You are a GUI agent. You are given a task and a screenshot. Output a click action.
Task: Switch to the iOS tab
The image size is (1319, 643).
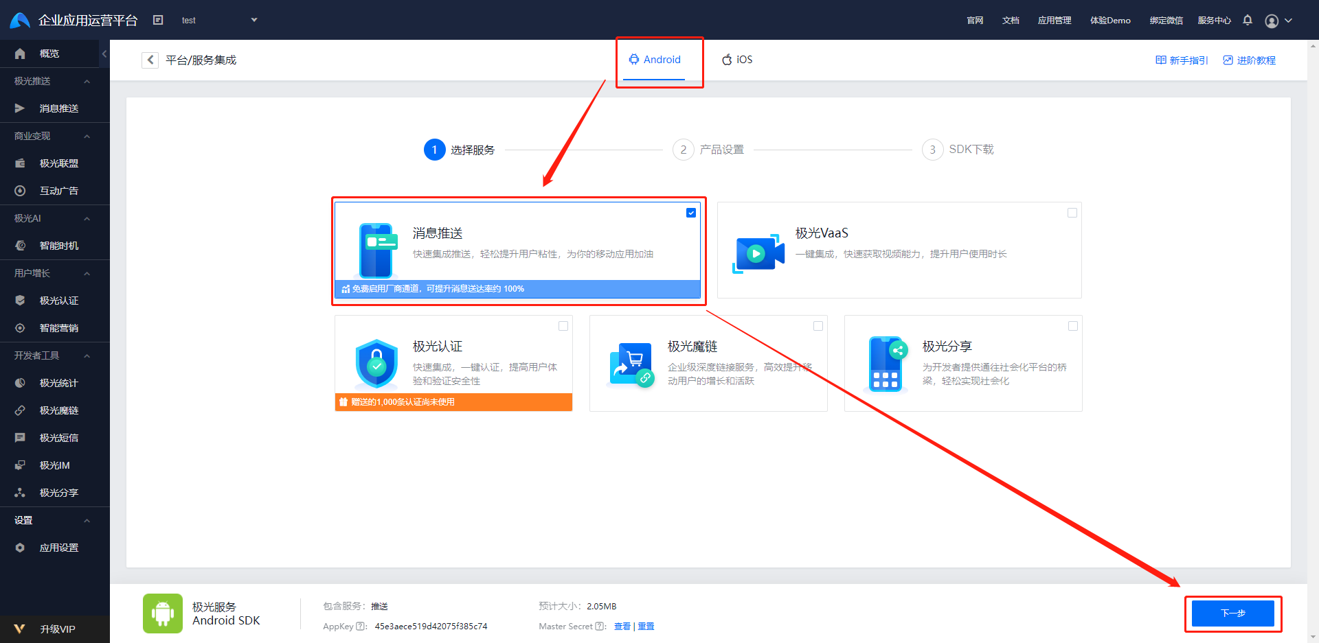click(x=737, y=60)
